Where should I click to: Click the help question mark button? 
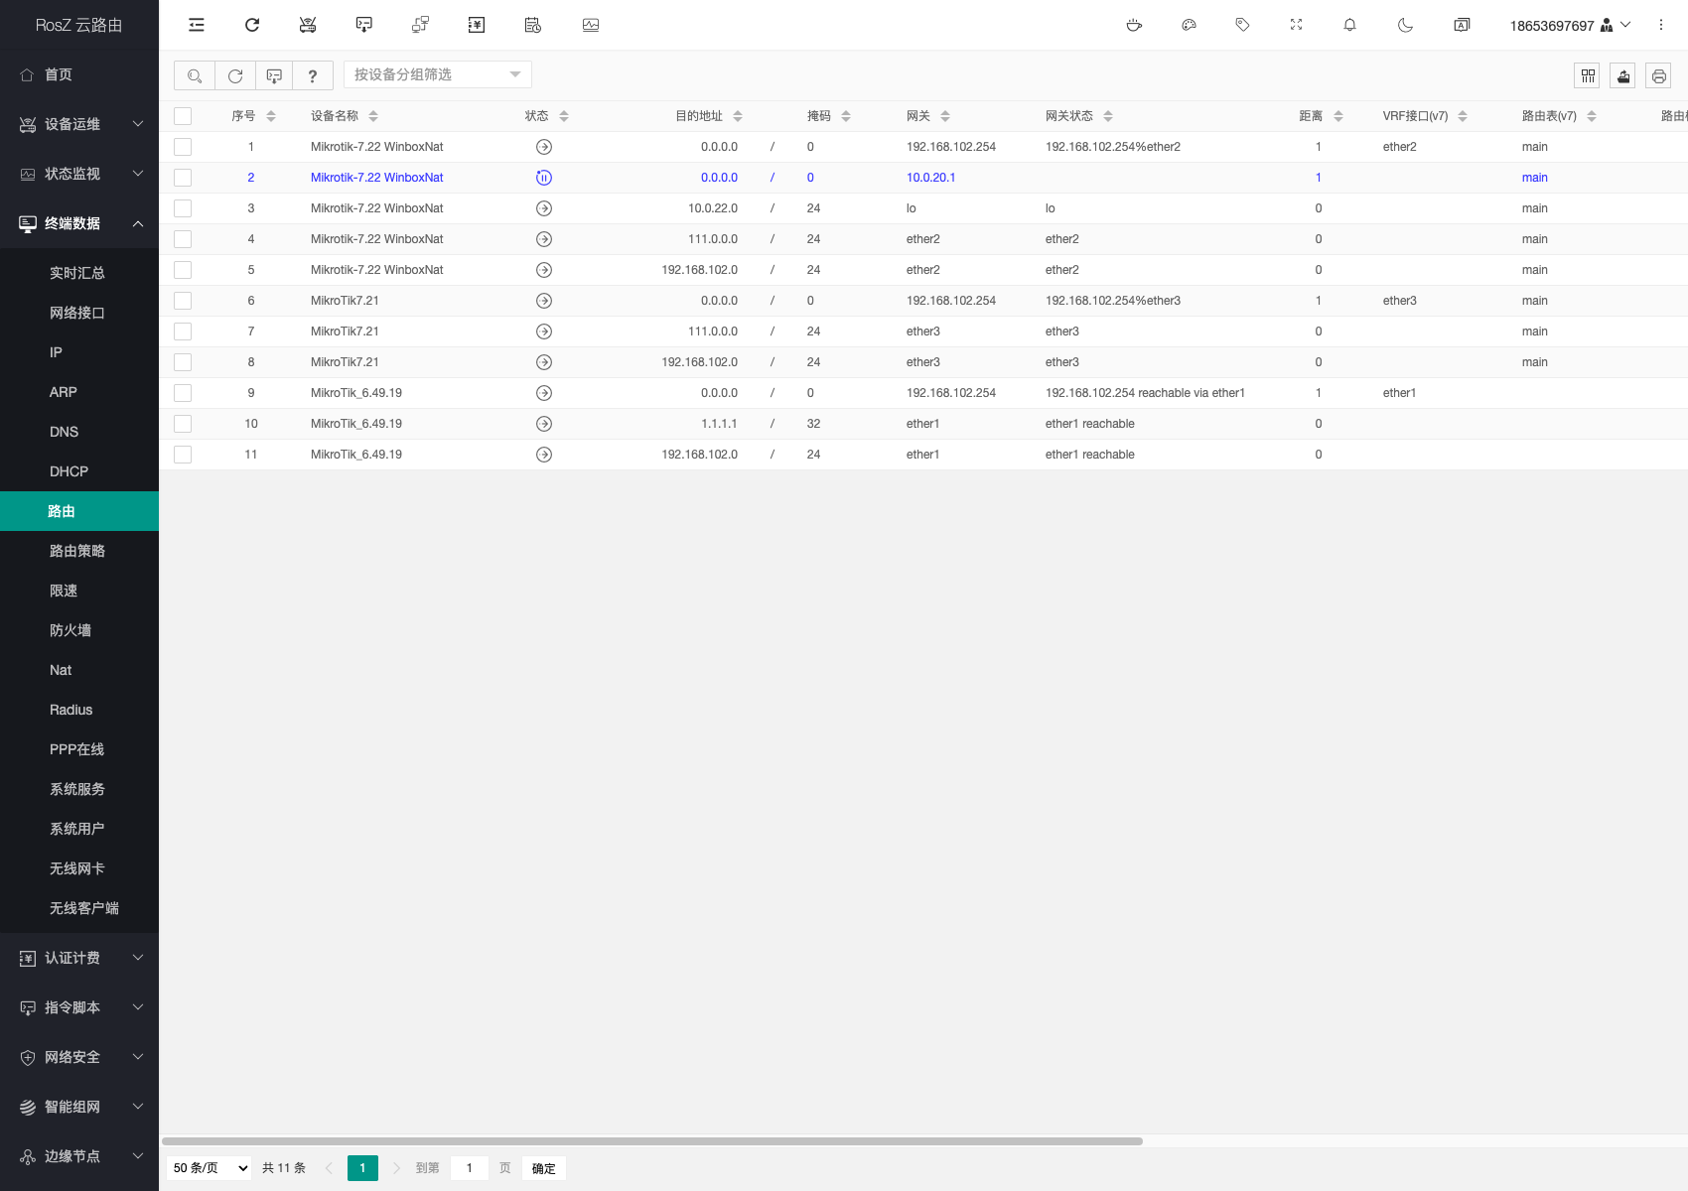coord(313,75)
